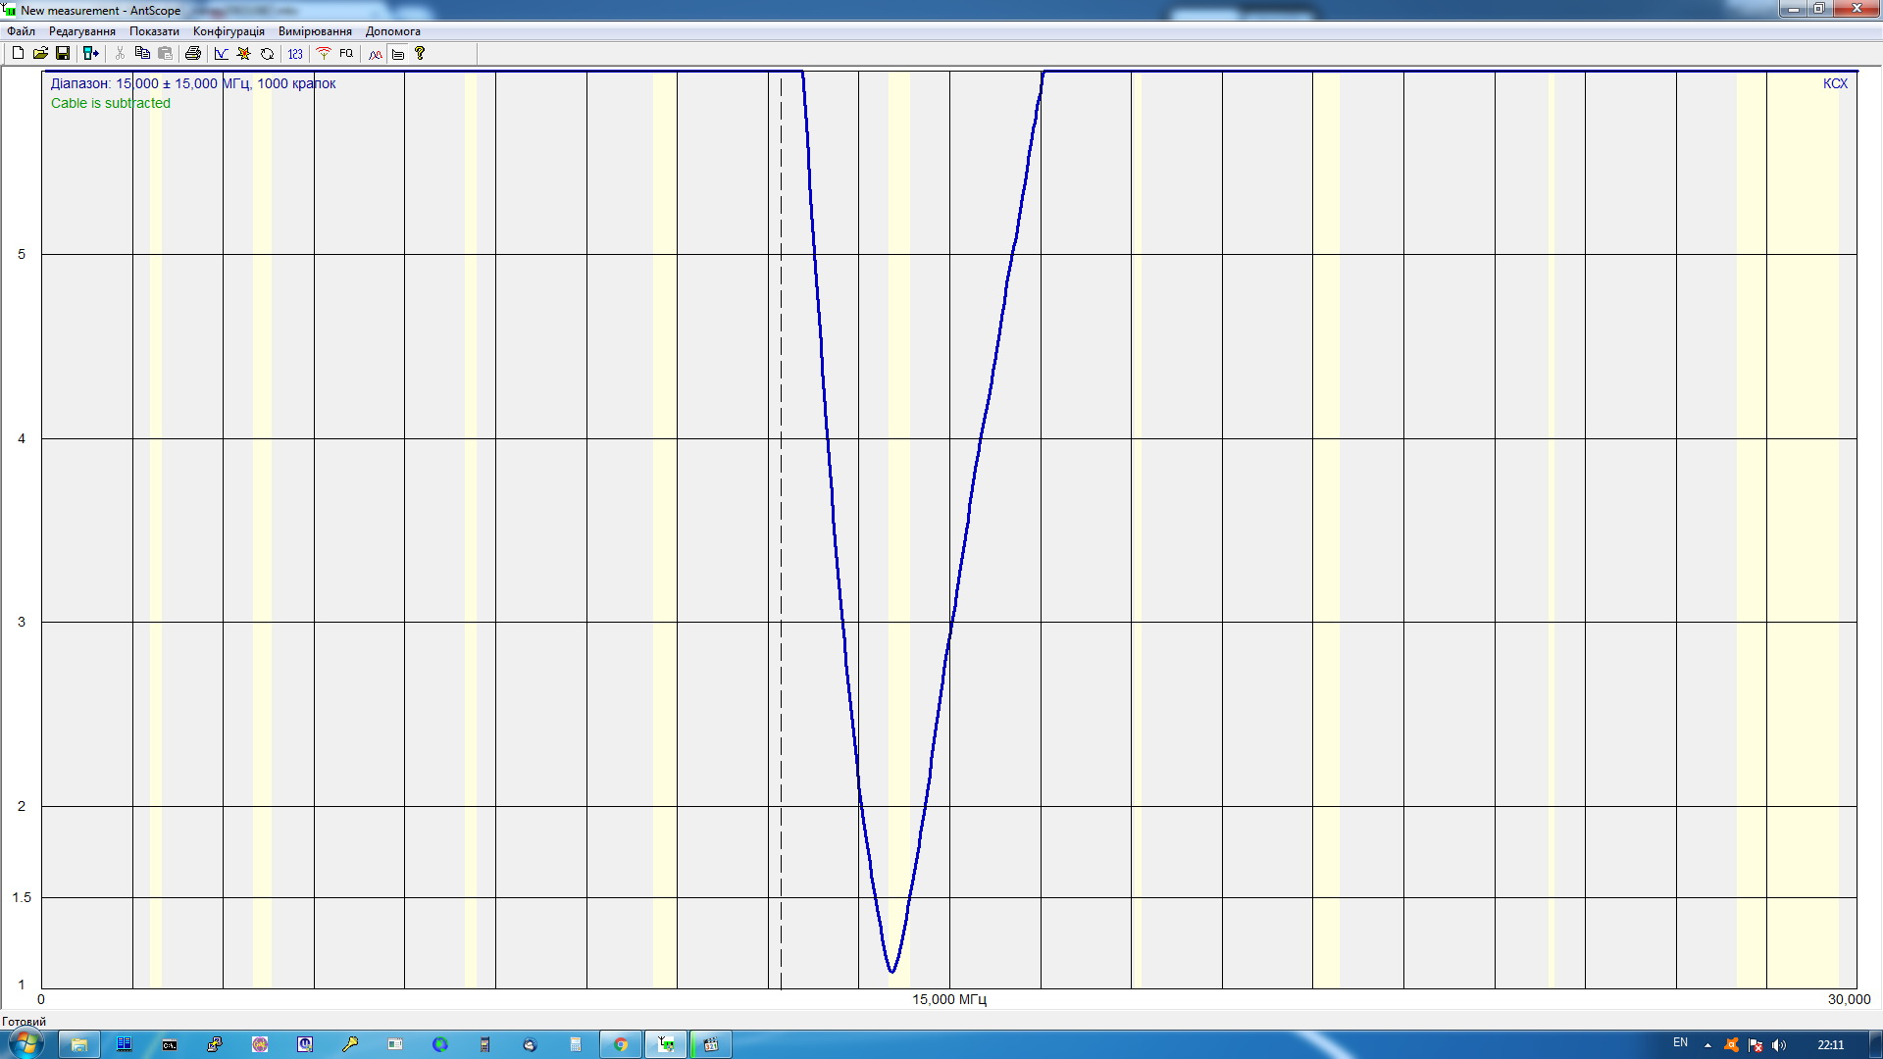This screenshot has height=1059, width=1883.
Task: Click the SWR curve minimum point
Action: point(891,972)
